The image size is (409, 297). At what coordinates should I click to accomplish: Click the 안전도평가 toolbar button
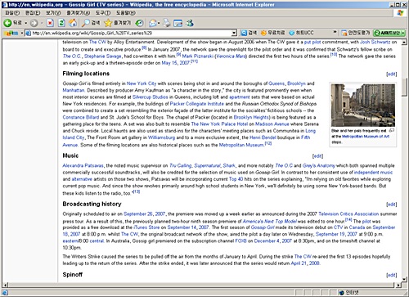(356, 33)
